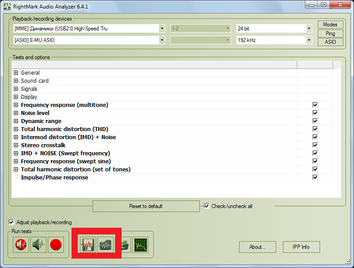Select the General row label
Image resolution: width=354 pixels, height=268 pixels.
[x=30, y=73]
